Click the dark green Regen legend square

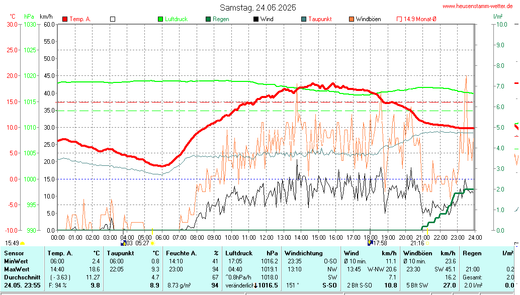pyautogui.click(x=208, y=19)
